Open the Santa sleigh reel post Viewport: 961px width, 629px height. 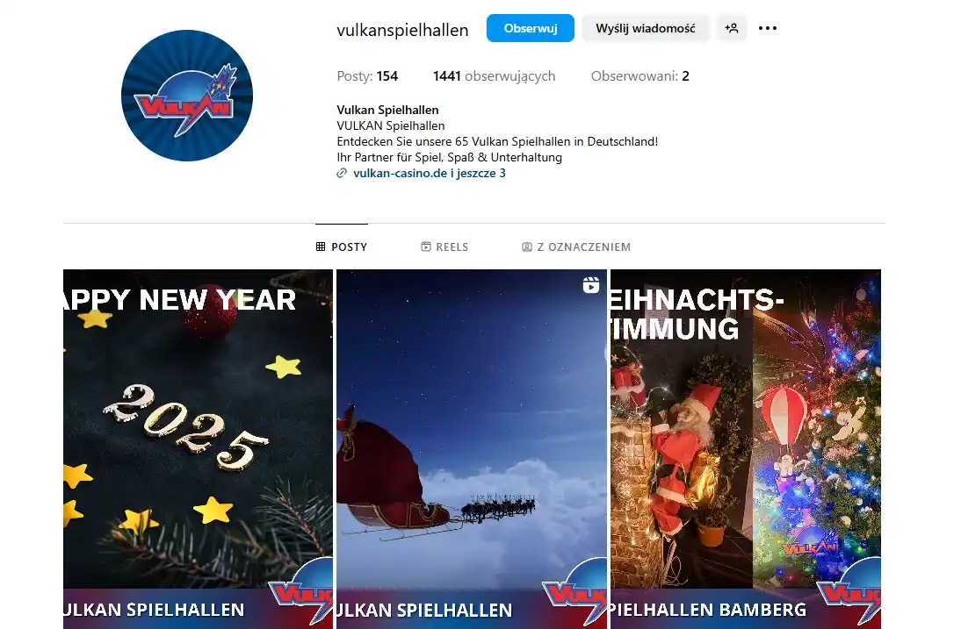coord(472,449)
